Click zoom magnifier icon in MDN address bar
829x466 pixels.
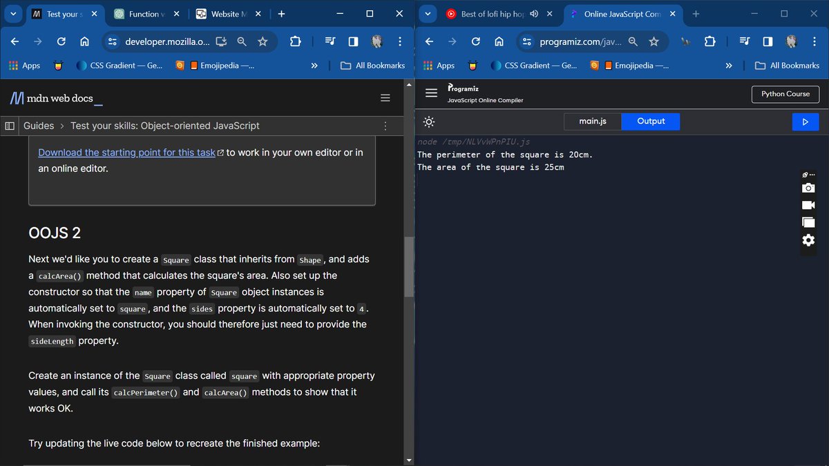[242, 41]
